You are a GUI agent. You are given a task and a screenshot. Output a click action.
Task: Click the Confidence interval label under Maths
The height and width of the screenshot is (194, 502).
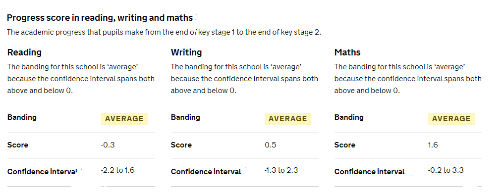[x=370, y=172]
